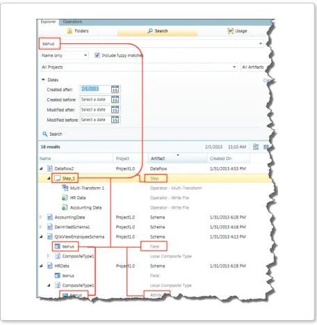Sort results by Created On column
The image size is (317, 325).
pos(228,159)
